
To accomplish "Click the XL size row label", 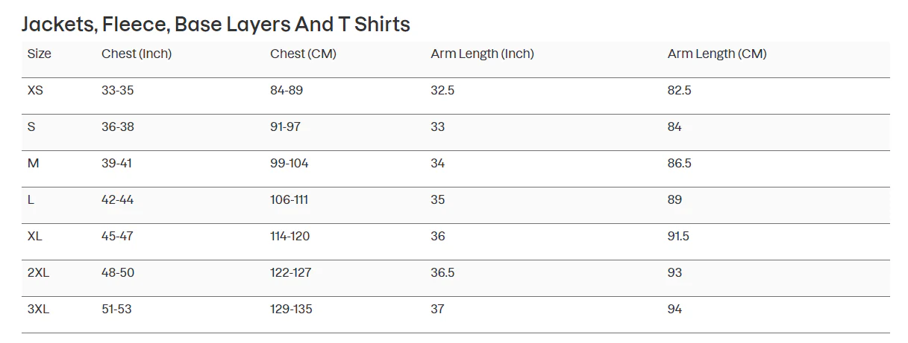I will [36, 236].
